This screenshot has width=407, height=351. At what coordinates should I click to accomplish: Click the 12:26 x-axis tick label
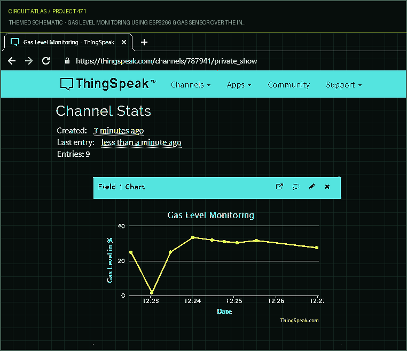click(276, 301)
